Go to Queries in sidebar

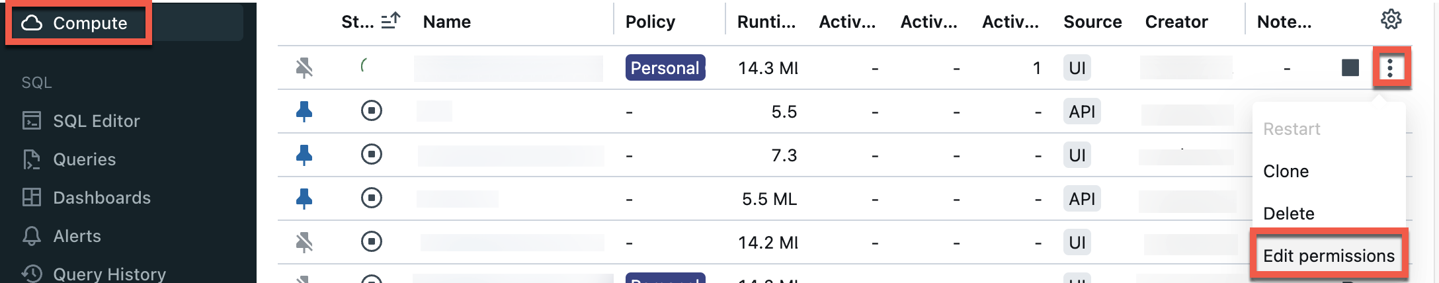point(84,159)
